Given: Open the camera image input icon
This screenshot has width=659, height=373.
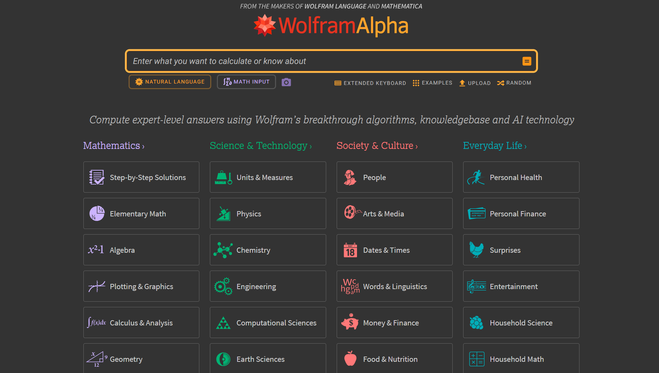Looking at the screenshot, I should 286,82.
